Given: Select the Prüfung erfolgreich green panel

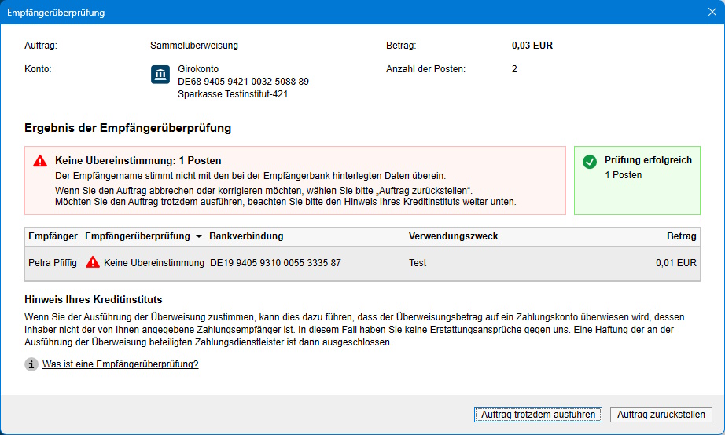Looking at the screenshot, I should click(x=637, y=181).
